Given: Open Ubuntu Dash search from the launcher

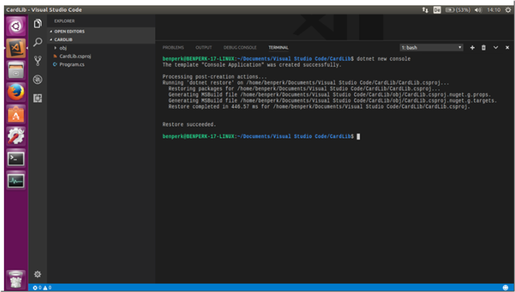Looking at the screenshot, I should pyautogui.click(x=16, y=26).
